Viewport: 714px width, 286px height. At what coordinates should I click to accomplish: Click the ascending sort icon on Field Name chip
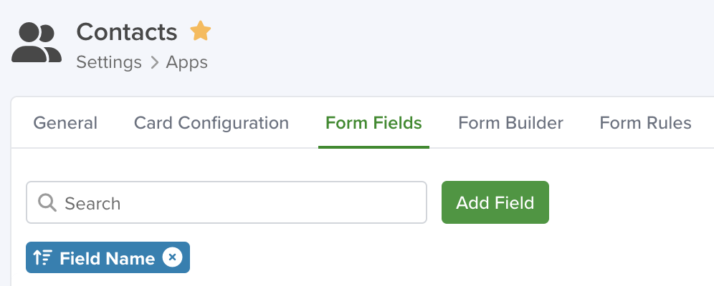tap(44, 257)
